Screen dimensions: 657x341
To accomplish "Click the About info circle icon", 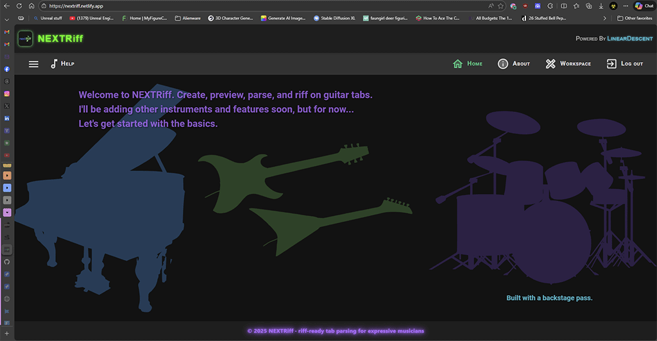I will pos(503,64).
